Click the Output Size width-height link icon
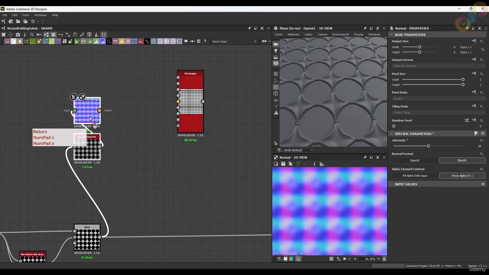 pos(483,50)
